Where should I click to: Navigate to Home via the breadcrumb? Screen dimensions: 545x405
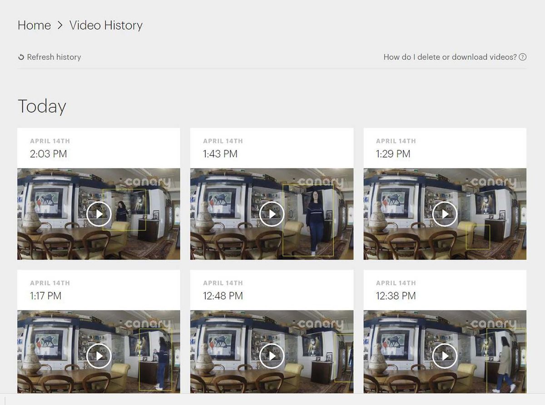point(34,25)
